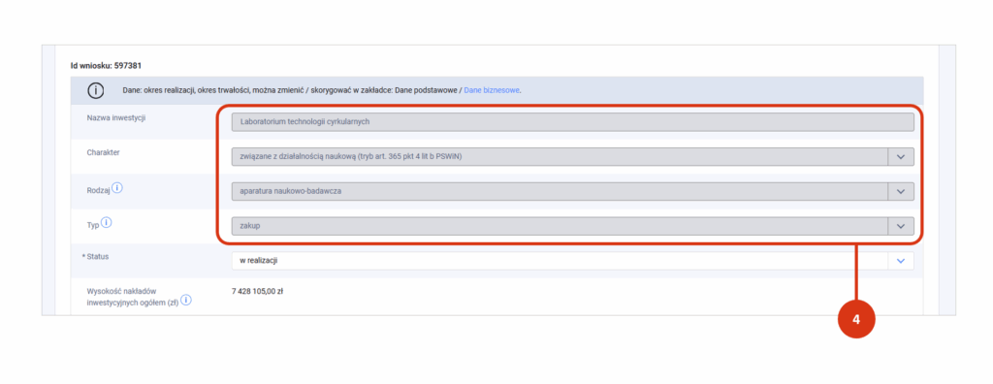
Task: Click the info icon next to Typ
Action: (x=107, y=222)
